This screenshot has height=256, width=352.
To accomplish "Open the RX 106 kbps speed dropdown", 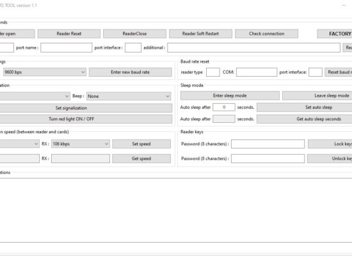I will tap(81, 144).
